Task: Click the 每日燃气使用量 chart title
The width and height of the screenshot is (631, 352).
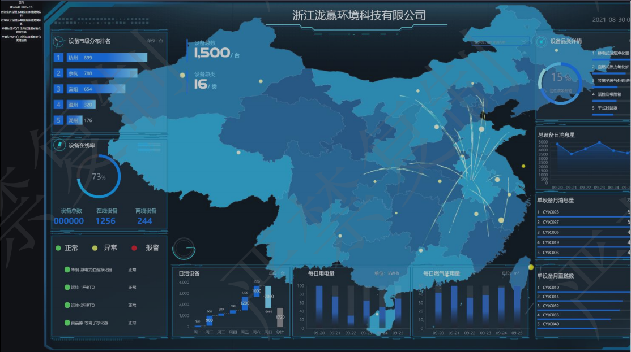Action: [441, 273]
